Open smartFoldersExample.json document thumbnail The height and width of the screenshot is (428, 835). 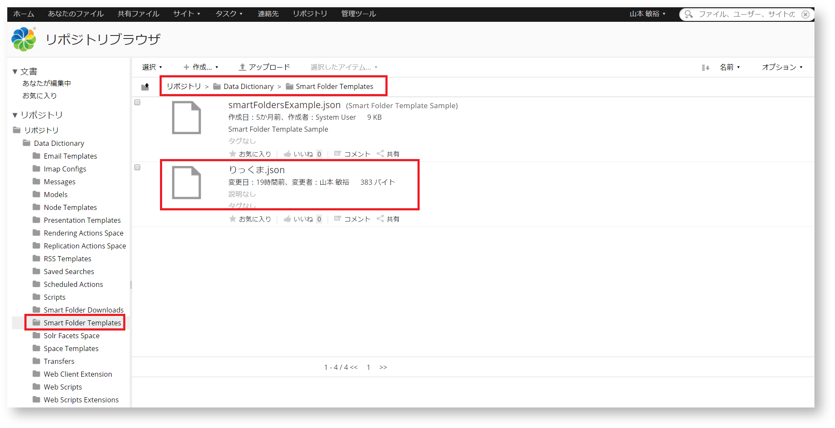187,118
